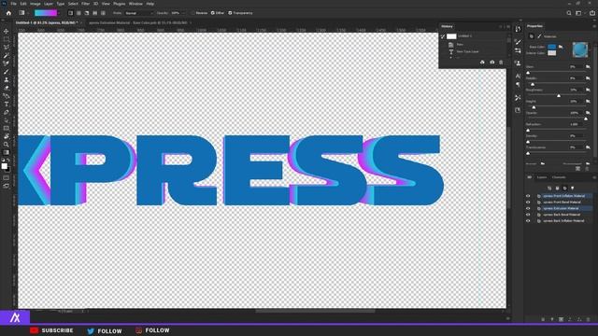Hide the xpress Front Inflation Material

[x=528, y=196]
